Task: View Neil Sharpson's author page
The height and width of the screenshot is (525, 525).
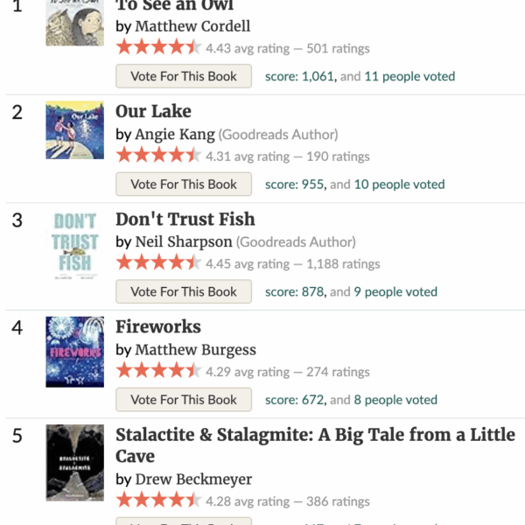Action: tap(184, 242)
